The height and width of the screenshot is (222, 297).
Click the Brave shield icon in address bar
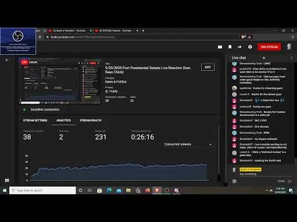(x=244, y=37)
